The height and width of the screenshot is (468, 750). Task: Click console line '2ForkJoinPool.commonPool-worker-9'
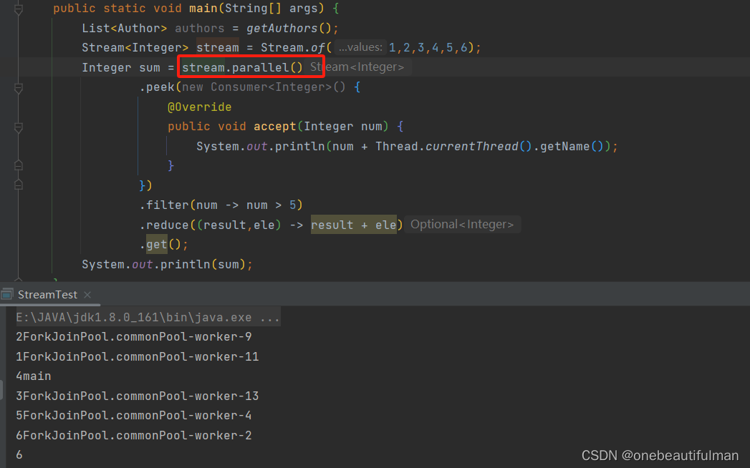pyautogui.click(x=134, y=336)
